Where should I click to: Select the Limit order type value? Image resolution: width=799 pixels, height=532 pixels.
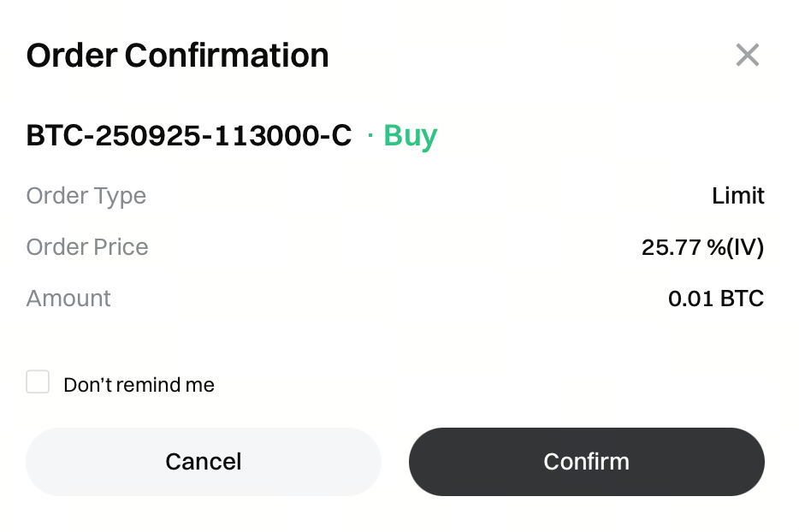point(737,196)
